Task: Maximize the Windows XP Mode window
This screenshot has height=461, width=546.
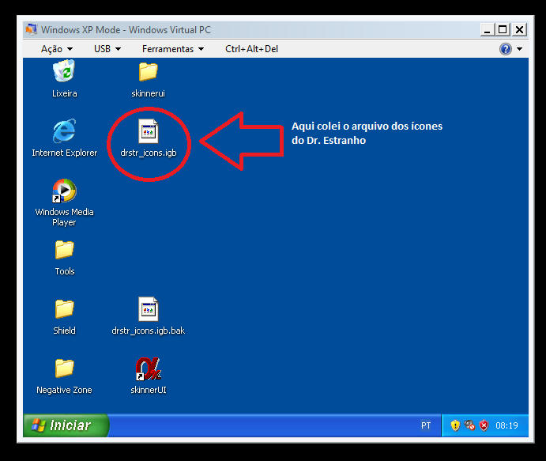Action: (x=503, y=29)
